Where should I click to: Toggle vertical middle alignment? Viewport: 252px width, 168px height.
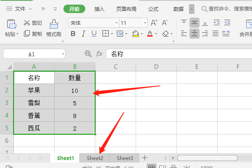pyautogui.click(x=194, y=23)
